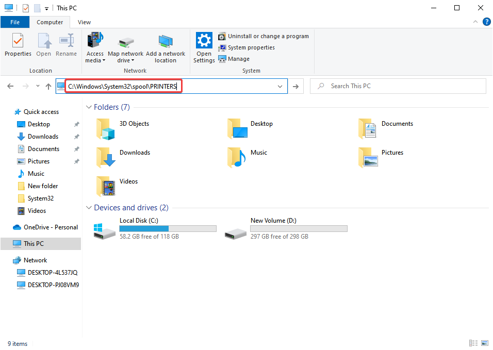The width and height of the screenshot is (493, 350).
Task: Select the Music folder in Folders
Action: pos(247,158)
